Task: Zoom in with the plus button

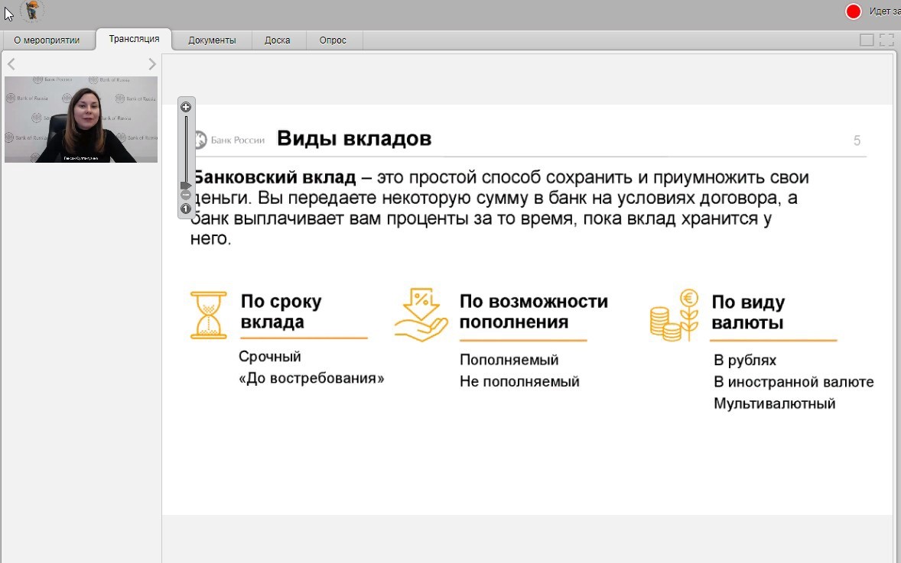Action: point(186,107)
